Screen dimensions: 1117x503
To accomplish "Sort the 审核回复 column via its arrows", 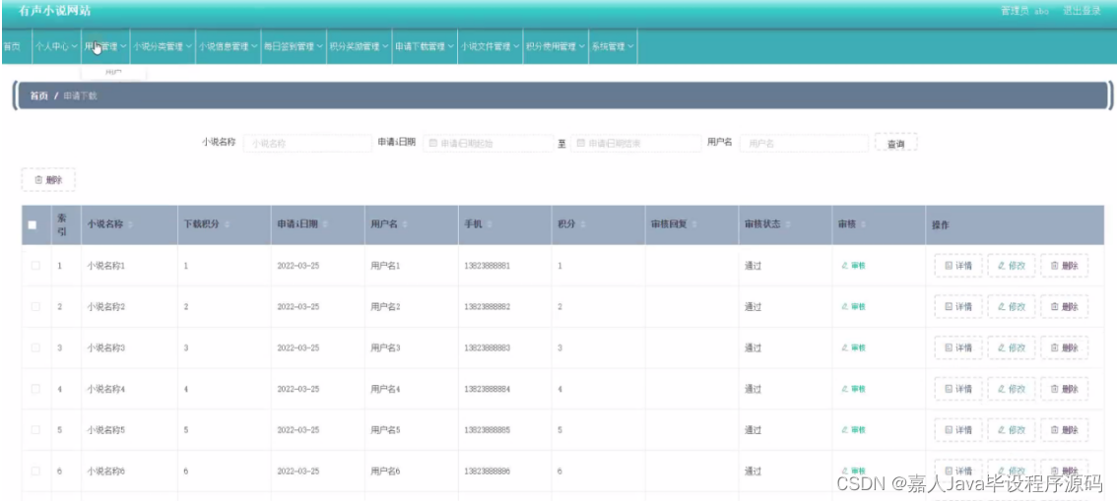I will pyautogui.click(x=693, y=224).
